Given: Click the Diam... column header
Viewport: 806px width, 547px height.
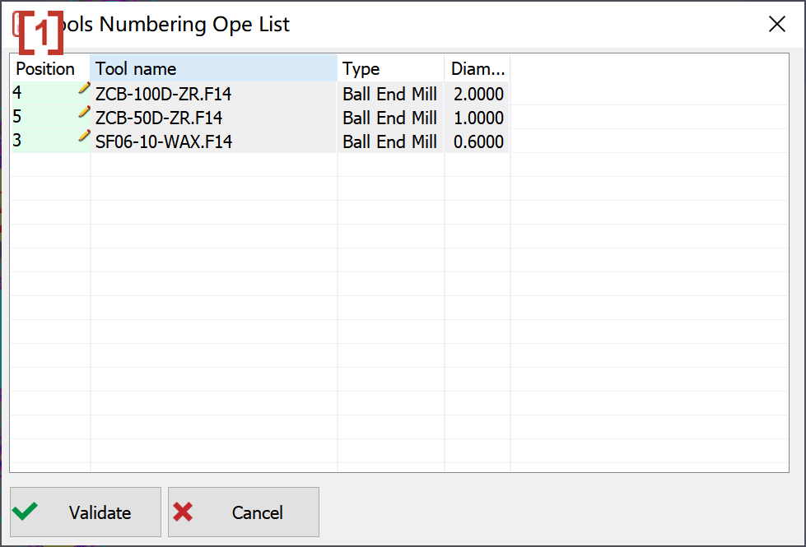Looking at the screenshot, I should tap(478, 68).
